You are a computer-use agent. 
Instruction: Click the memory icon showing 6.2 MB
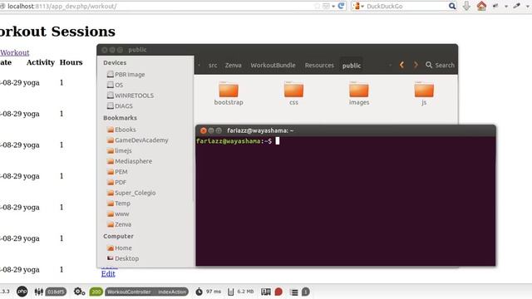tap(231, 292)
